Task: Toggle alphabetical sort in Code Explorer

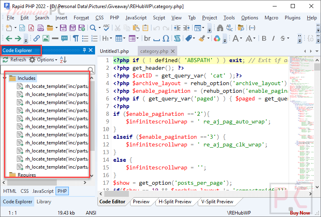Action: (63, 60)
